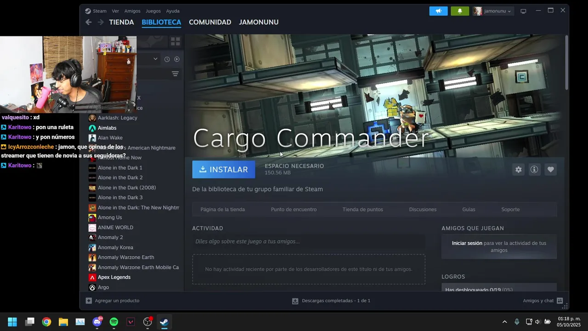The image size is (588, 331).
Task: Click the game page vertical scrollbar
Action: [x=567, y=63]
